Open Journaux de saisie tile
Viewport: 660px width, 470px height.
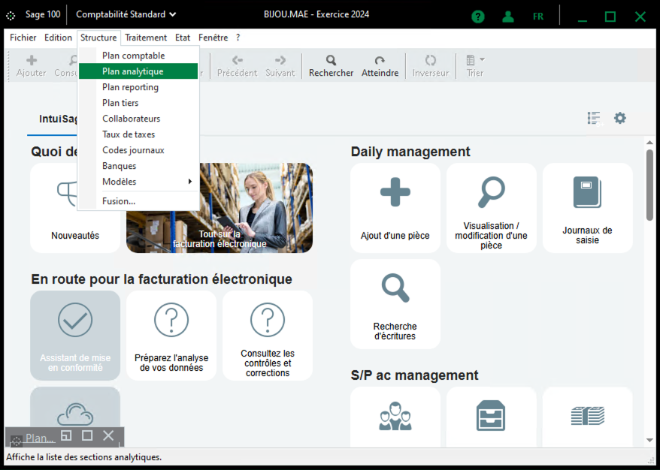tap(587, 208)
